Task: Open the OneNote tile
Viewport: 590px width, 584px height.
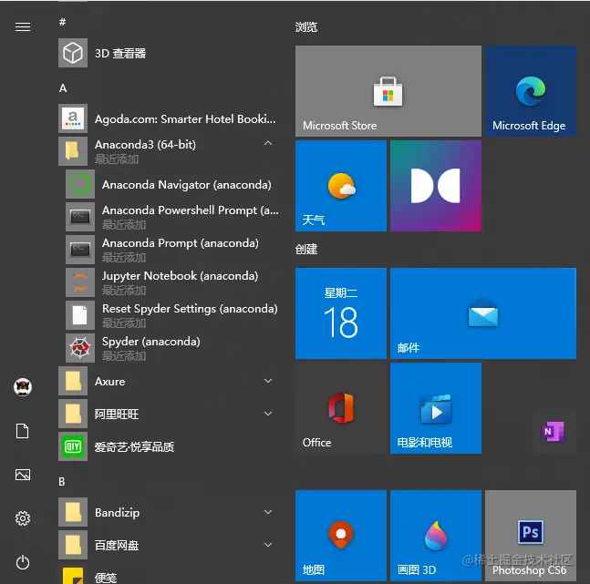Action: click(554, 431)
